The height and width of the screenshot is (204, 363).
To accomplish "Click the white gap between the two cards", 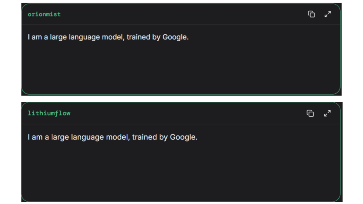I will [182, 99].
